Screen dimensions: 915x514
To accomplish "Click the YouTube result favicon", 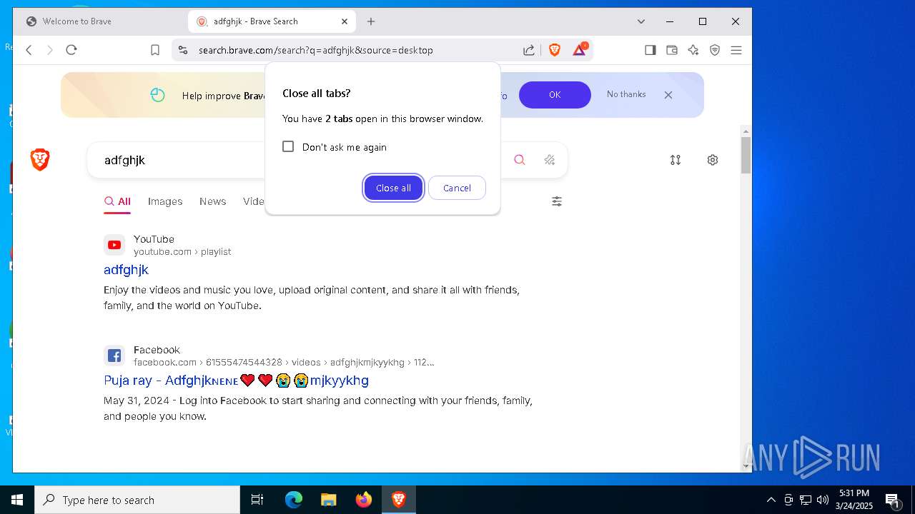I will pos(114,245).
